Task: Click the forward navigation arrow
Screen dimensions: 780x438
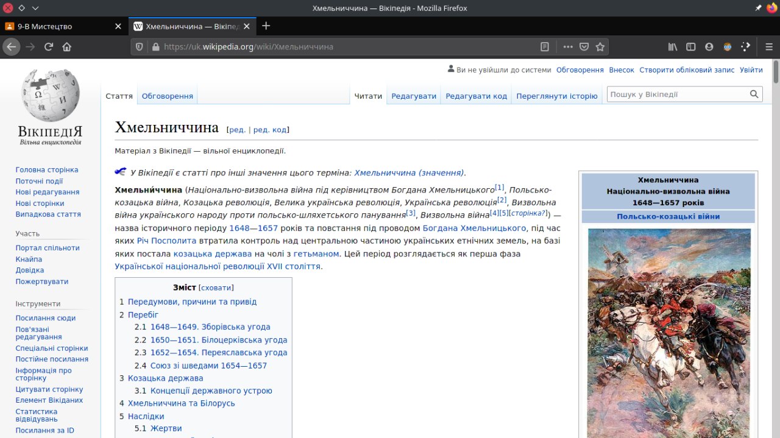Action: click(30, 46)
